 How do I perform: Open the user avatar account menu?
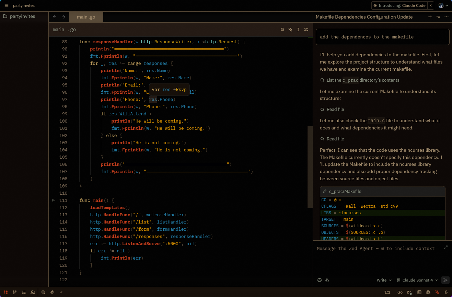pos(443,5)
